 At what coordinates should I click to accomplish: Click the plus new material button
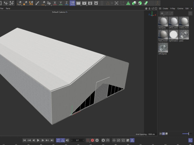click(x=162, y=13)
